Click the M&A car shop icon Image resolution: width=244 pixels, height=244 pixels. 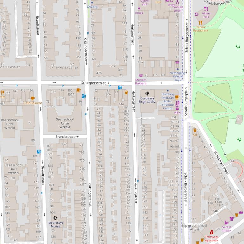pyautogui.click(x=177, y=108)
